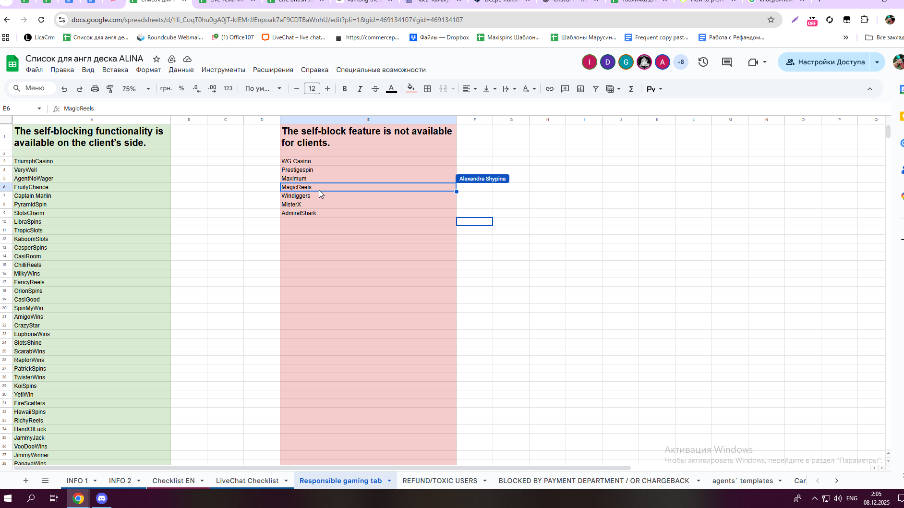Collapse the toolbar with chevron up
Viewport: 904px width, 508px height.
[869, 89]
